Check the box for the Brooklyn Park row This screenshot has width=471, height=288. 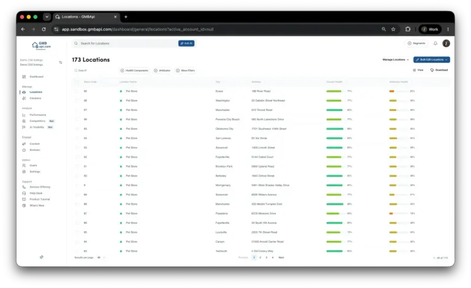77,167
